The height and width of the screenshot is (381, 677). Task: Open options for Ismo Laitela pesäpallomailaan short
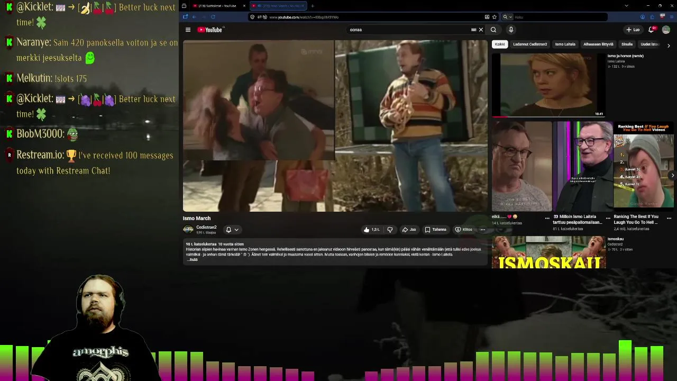608,218
